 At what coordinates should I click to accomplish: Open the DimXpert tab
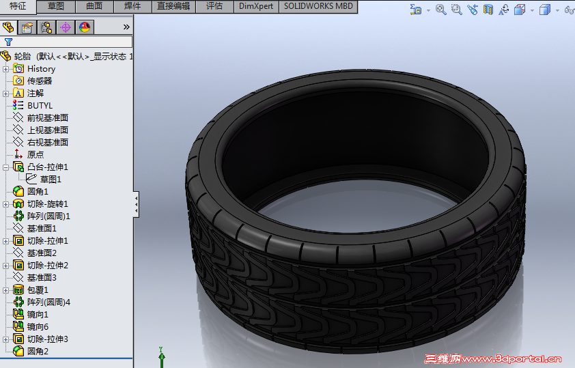[256, 6]
